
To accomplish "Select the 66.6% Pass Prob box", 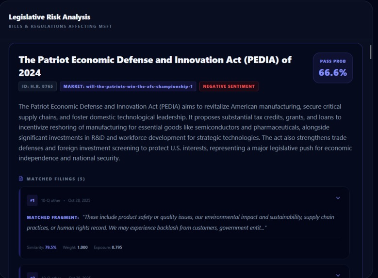I will point(333,68).
